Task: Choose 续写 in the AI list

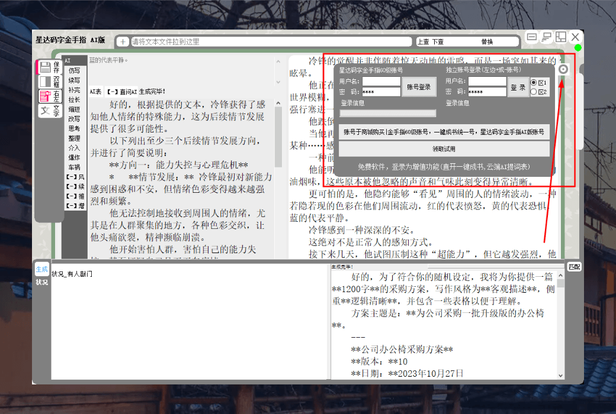Action: coord(74,80)
